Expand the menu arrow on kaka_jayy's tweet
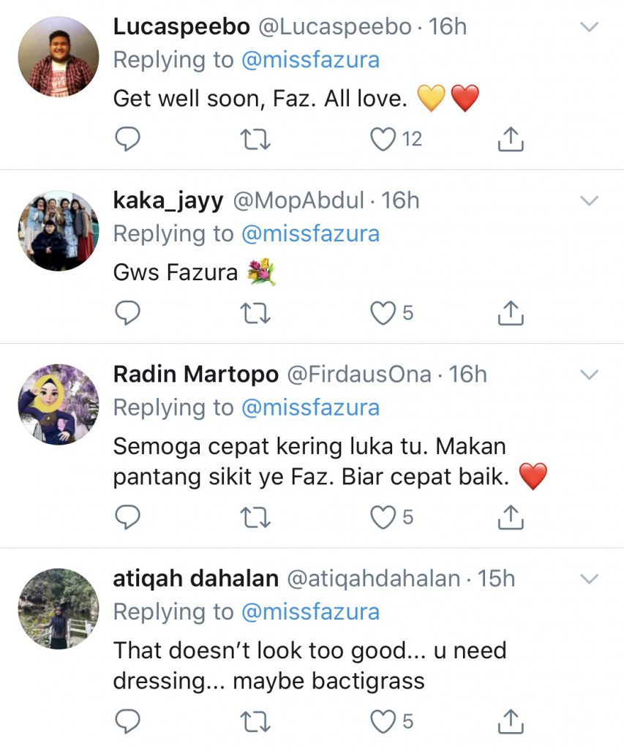 click(x=589, y=200)
